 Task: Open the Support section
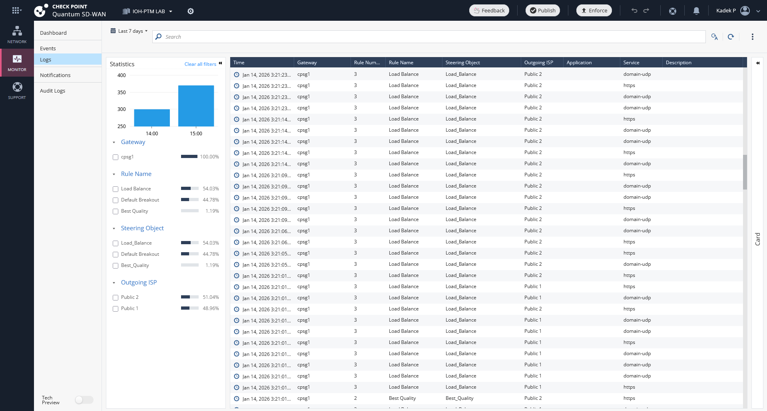[x=17, y=91]
